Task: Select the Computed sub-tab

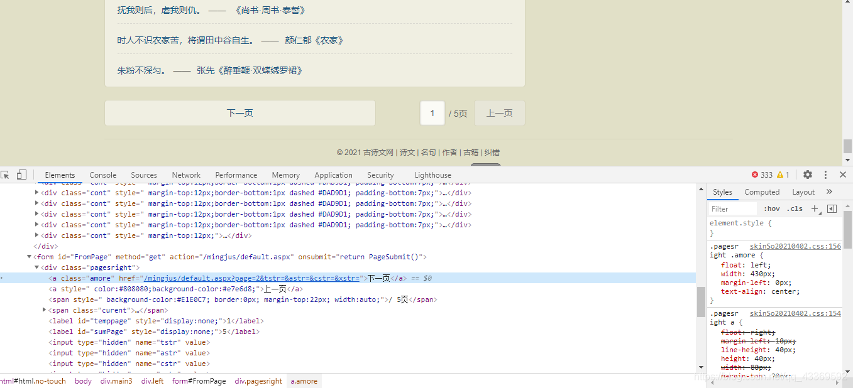Action: [762, 192]
